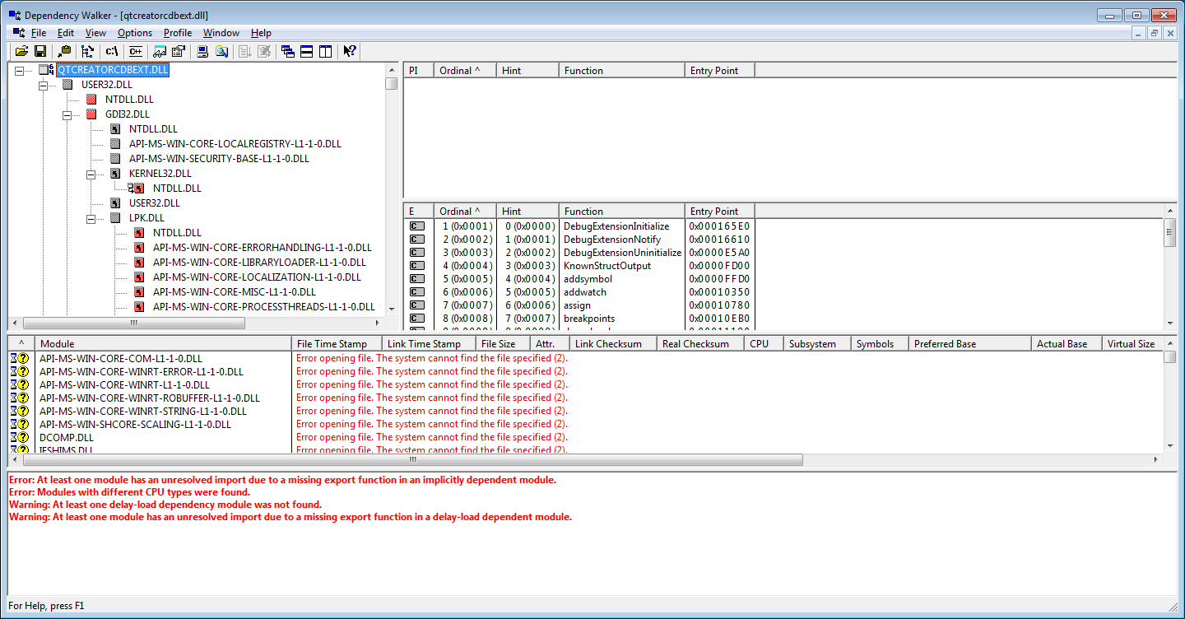Select API-MS-WIN-CORE-ERRORHANDLING-L1-1-0.DLL tree entry
This screenshot has height=619, width=1185.
pos(262,248)
